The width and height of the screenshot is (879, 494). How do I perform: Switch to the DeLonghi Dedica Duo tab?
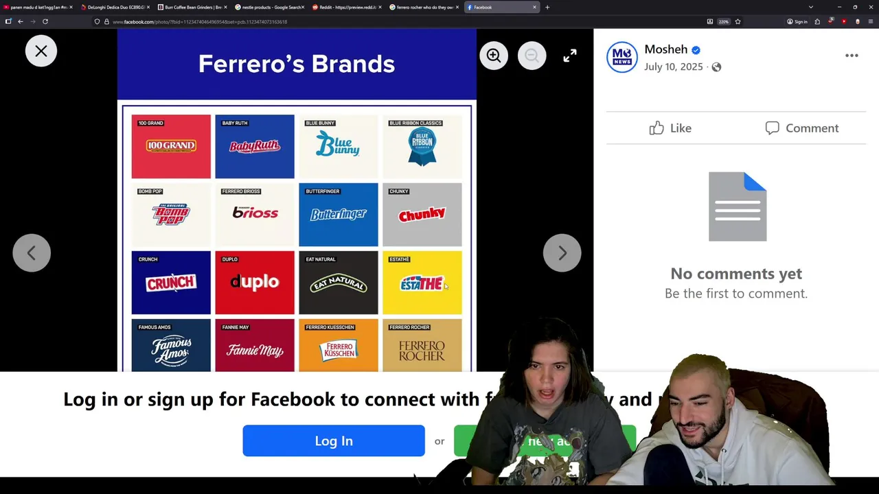point(114,7)
